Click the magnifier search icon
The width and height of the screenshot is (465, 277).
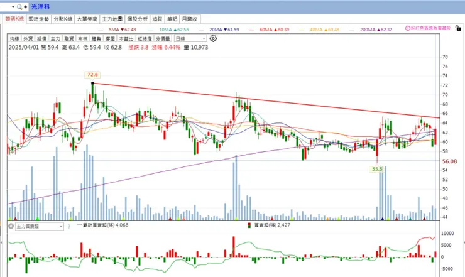(19, 6)
